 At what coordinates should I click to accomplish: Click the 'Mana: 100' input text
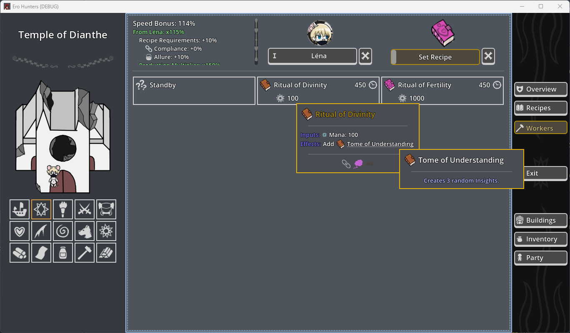344,135
